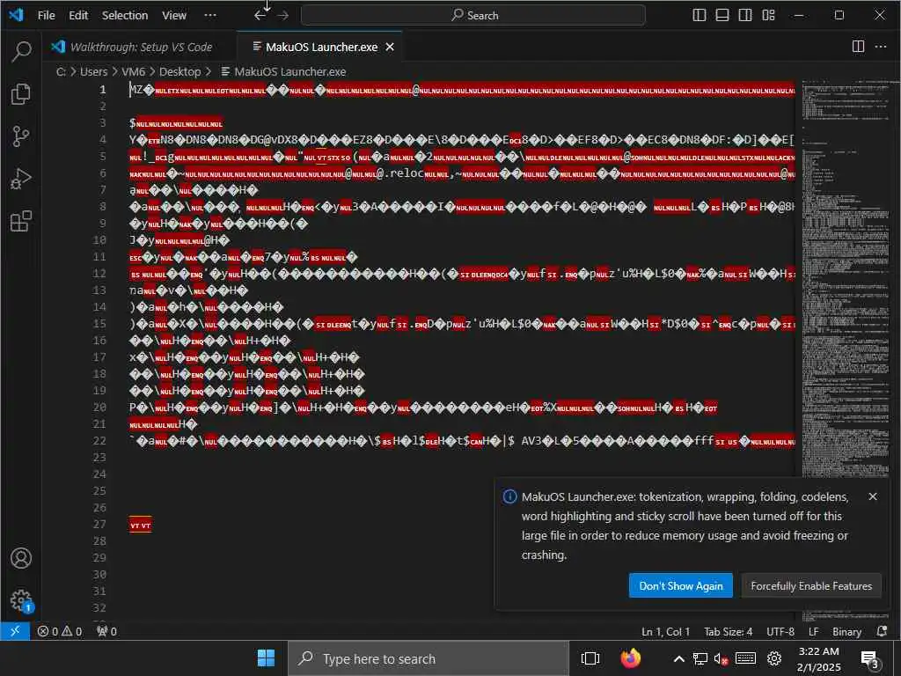Open the Search view in the activity bar
Screen dimensions: 901x676
point(21,52)
